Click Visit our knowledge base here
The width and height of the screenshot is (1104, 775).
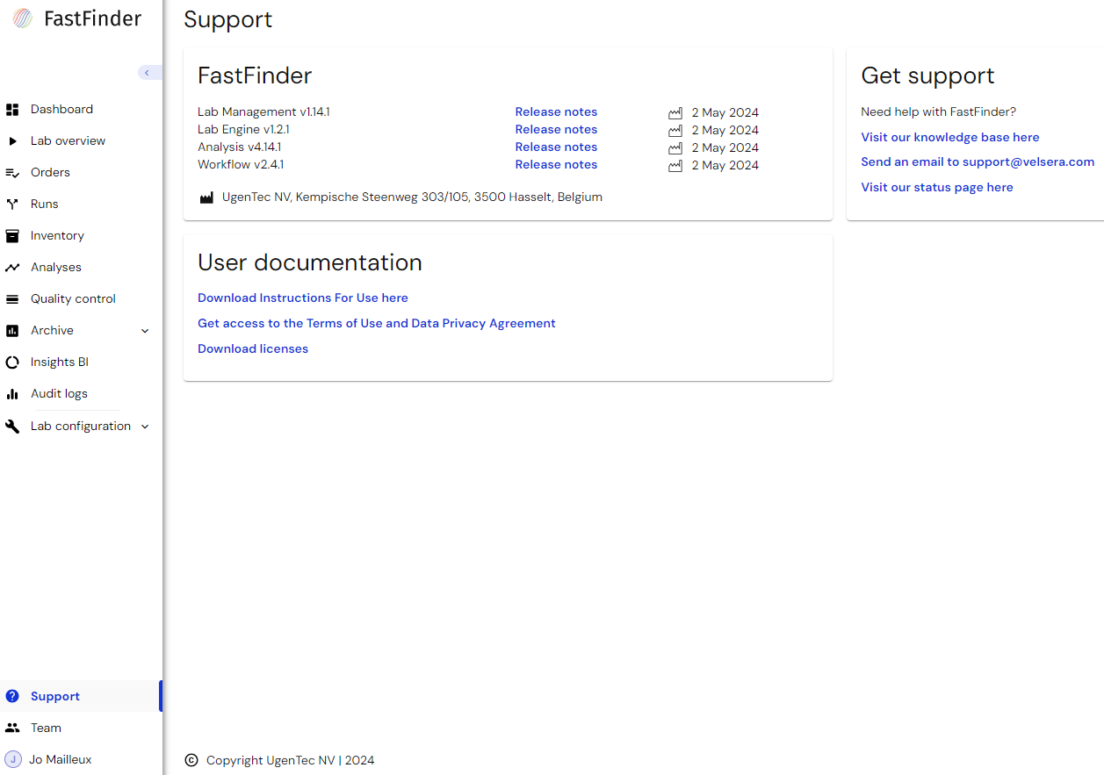click(950, 137)
